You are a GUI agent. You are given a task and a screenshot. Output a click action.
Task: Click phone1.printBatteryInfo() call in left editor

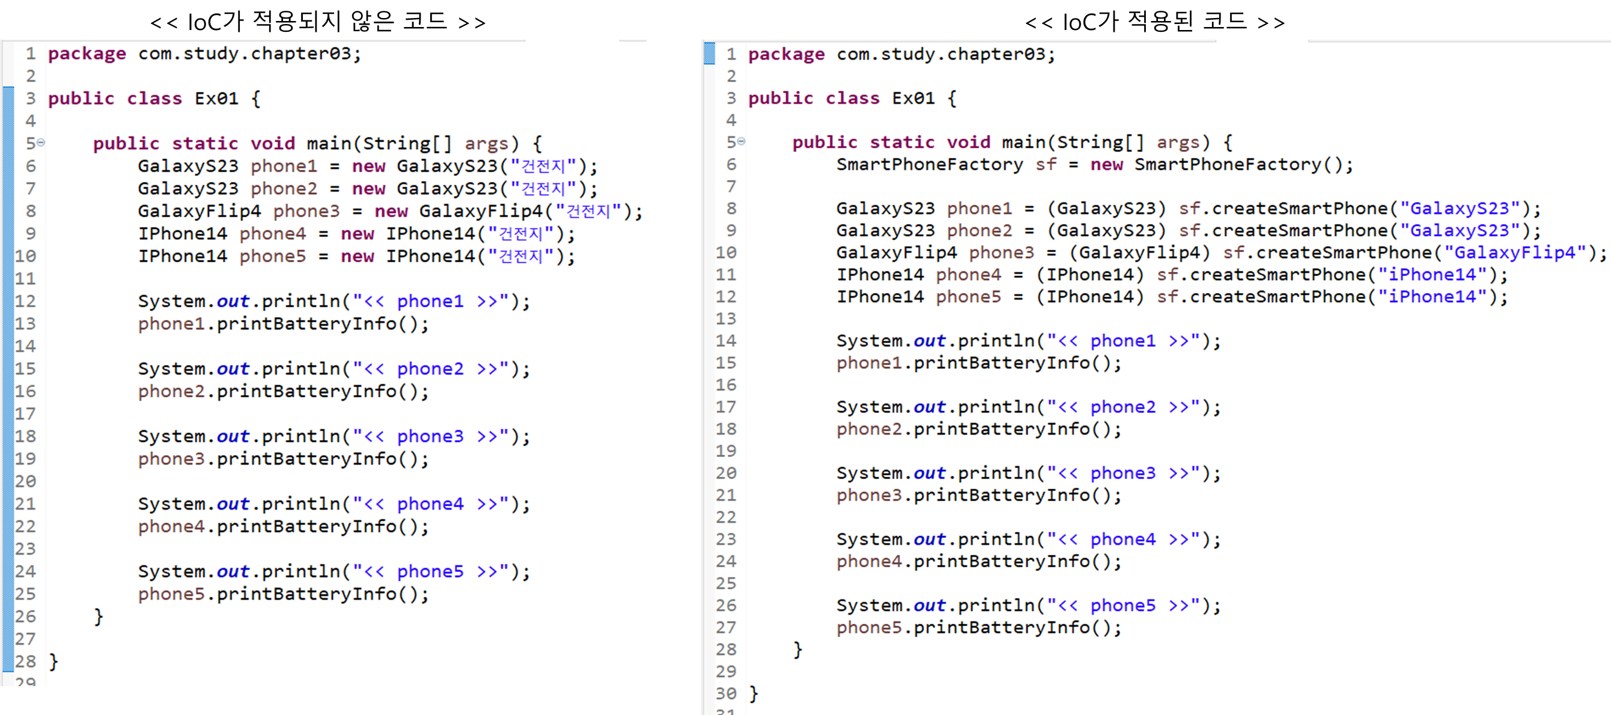coord(282,324)
